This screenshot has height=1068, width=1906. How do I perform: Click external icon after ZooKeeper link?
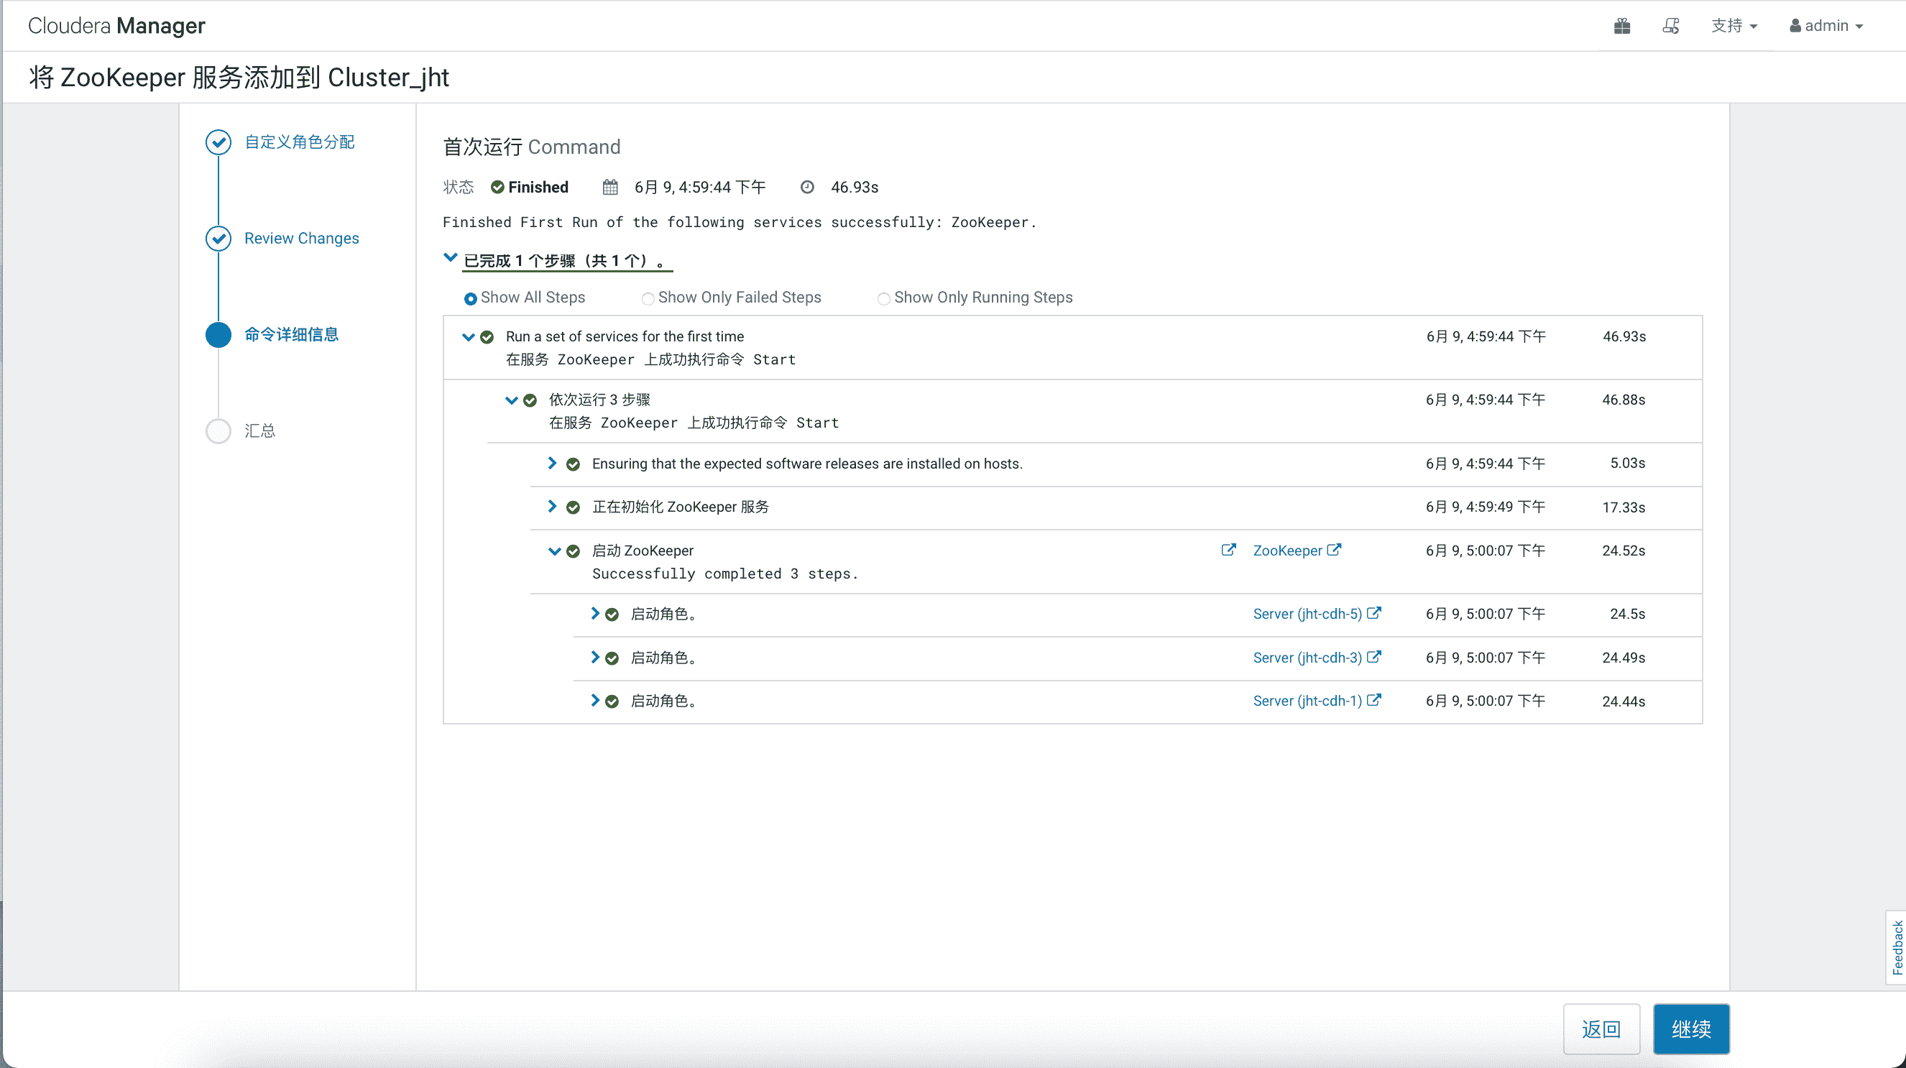[x=1334, y=550]
